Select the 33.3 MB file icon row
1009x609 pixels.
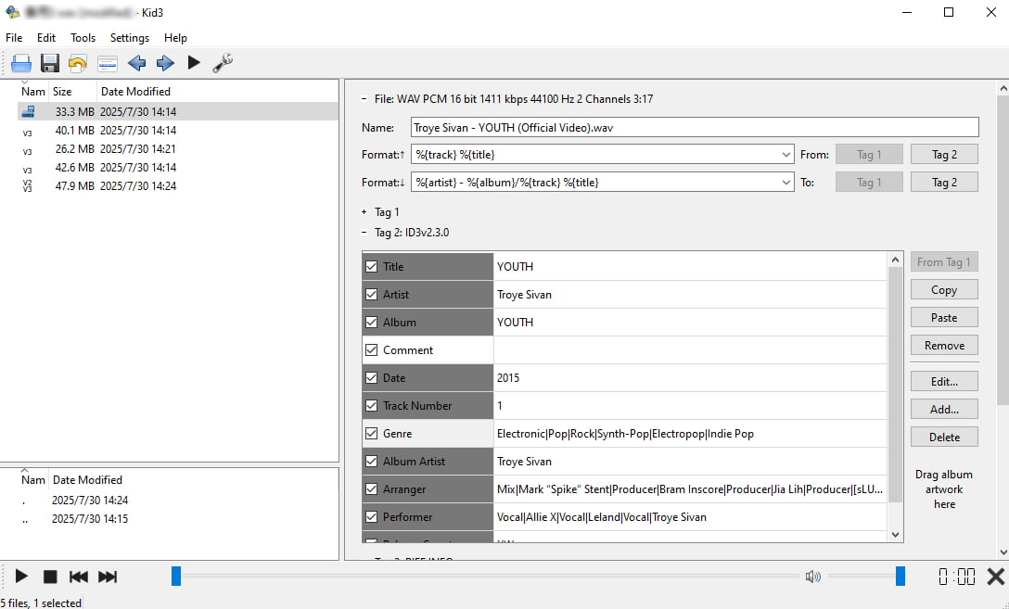178,112
